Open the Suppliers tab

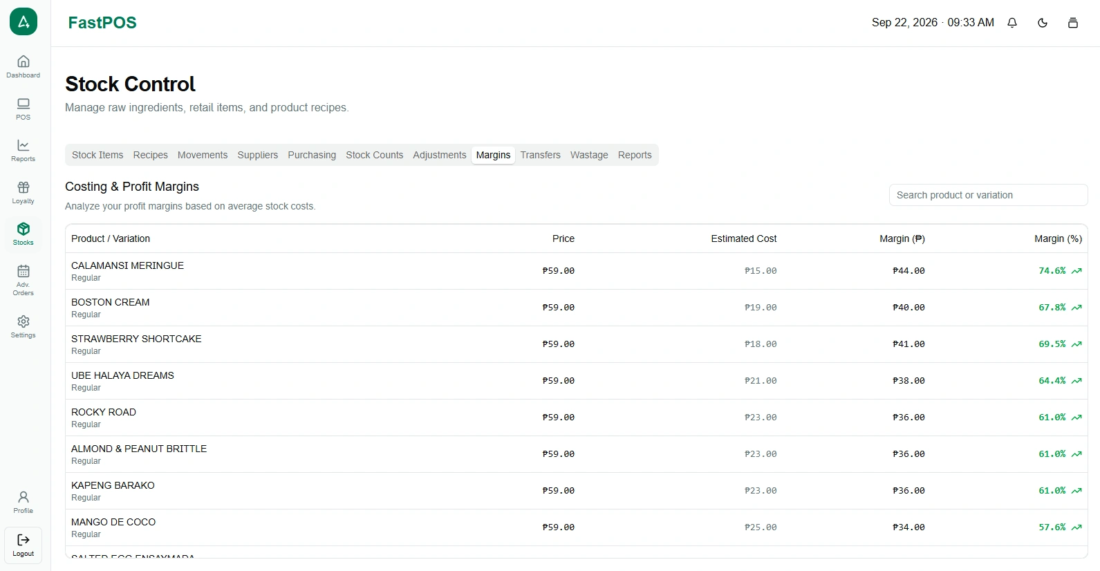click(258, 155)
